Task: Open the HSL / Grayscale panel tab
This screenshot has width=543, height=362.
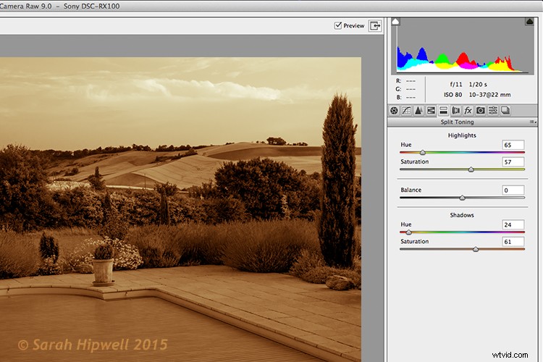Action: 431,111
